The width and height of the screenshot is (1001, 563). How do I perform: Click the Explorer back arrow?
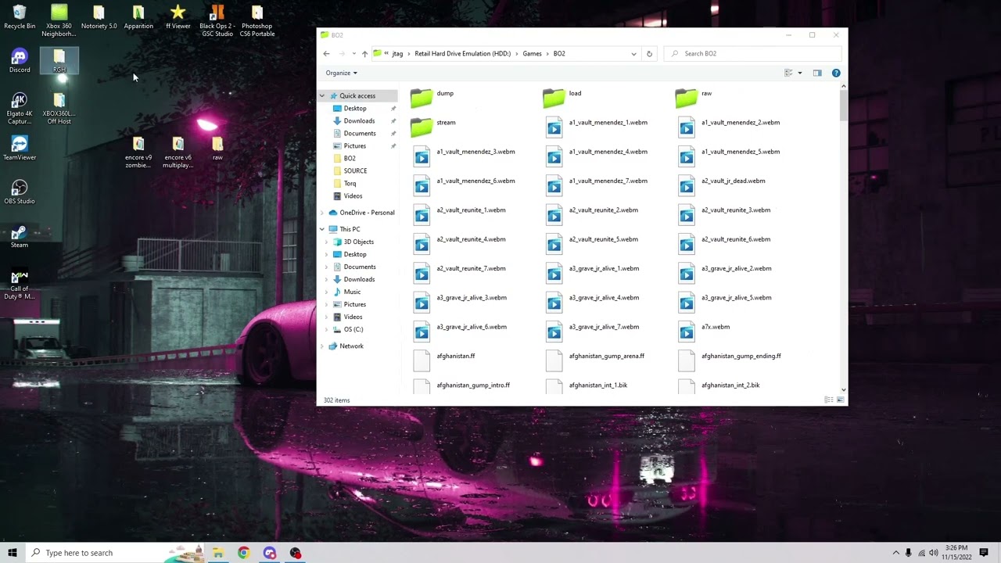pos(326,54)
